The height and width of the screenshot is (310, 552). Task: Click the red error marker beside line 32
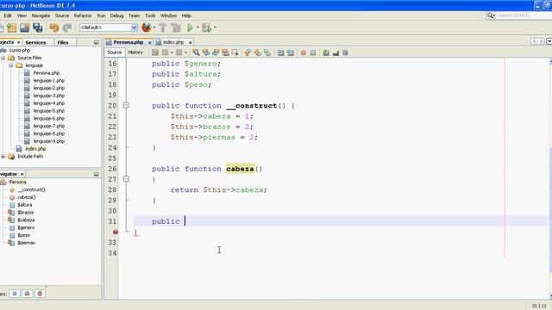coord(116,232)
